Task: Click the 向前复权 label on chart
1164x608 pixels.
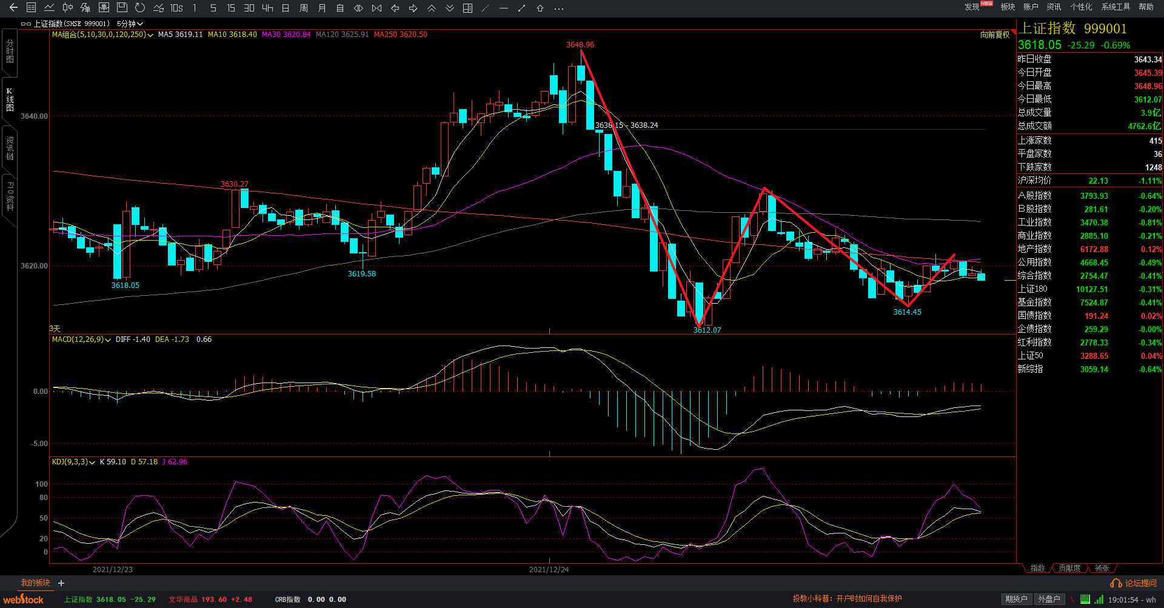Action: (995, 35)
